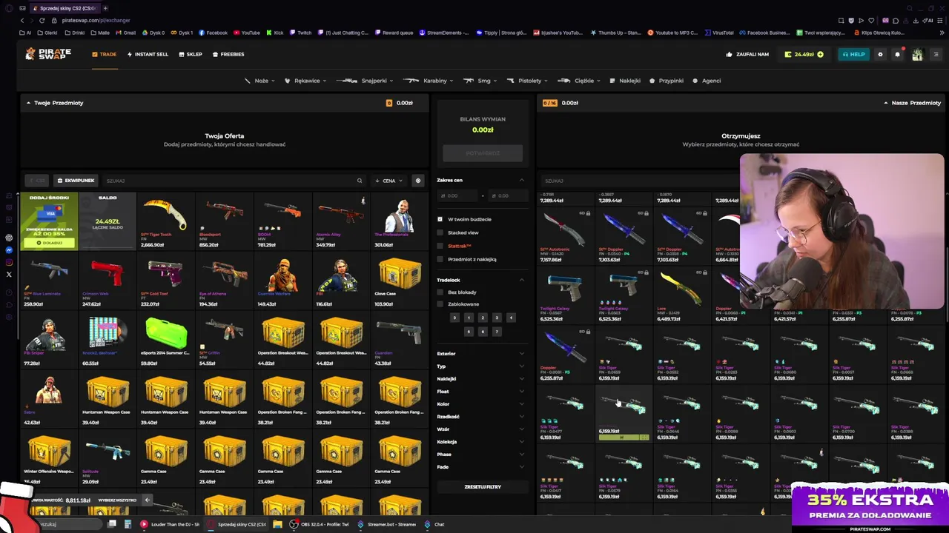Viewport: 949px width, 533px height.
Task: Open the Calculator icon in taskbar
Action: click(x=128, y=524)
